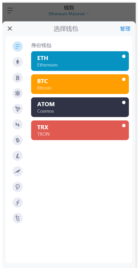
Task: Select the ETH wallet radio dot
Action: pyautogui.click(x=124, y=56)
